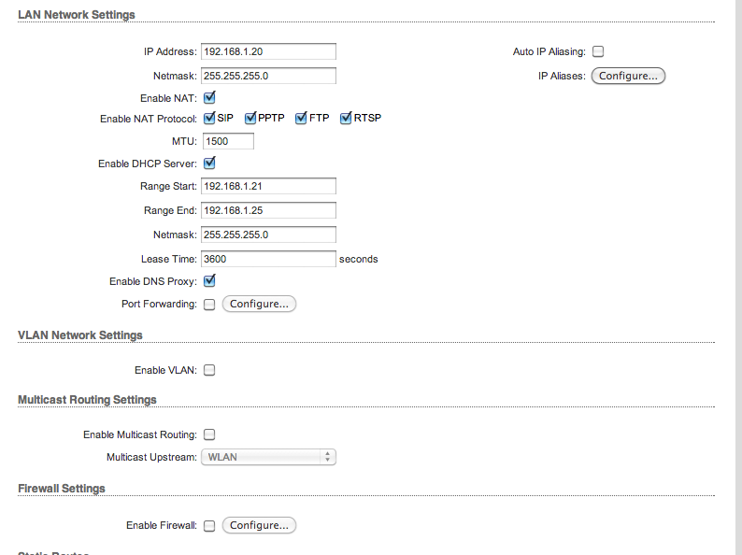The height and width of the screenshot is (555, 742).
Task: Select the MTU input field
Action: [x=228, y=141]
